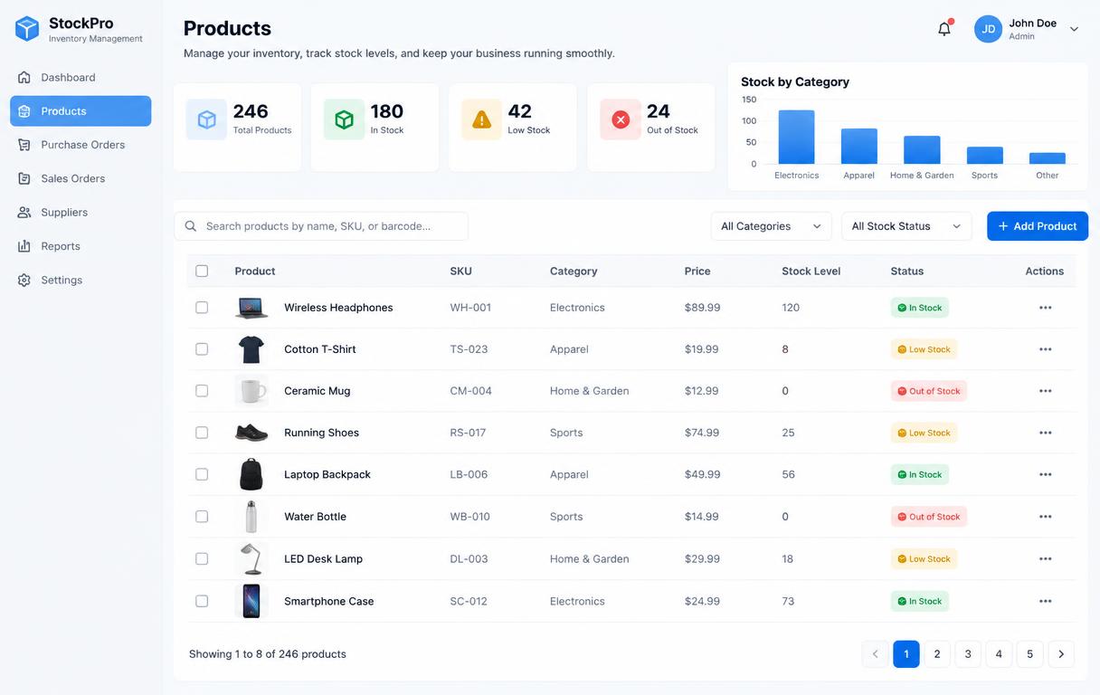Select the Water Bottle row checkbox

click(202, 517)
